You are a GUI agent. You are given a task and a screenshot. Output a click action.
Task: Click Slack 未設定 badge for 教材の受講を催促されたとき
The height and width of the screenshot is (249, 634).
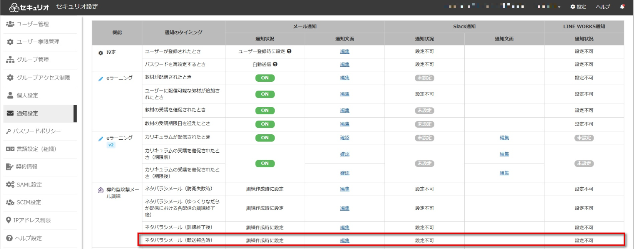(x=424, y=110)
